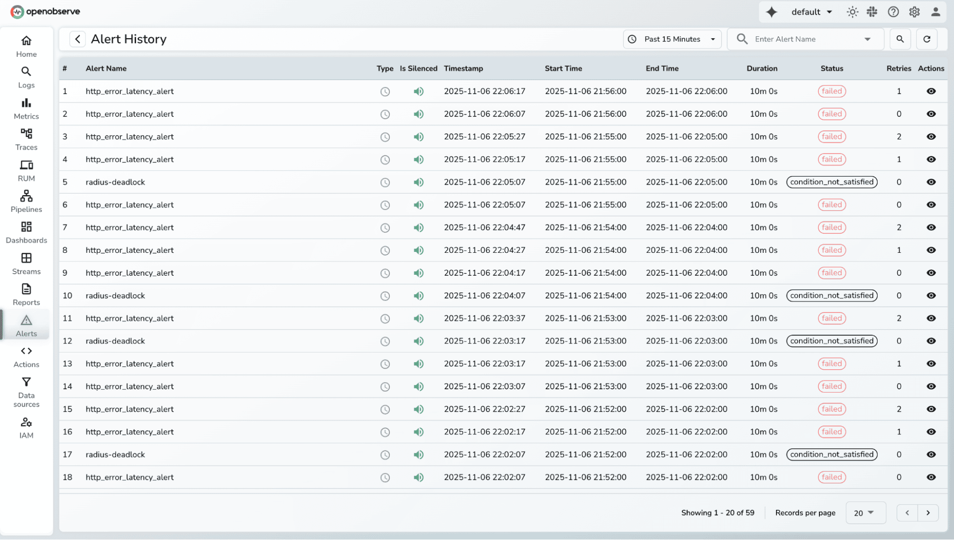The image size is (954, 540).
Task: Open the AI assistant sparkle icon
Action: pyautogui.click(x=771, y=12)
